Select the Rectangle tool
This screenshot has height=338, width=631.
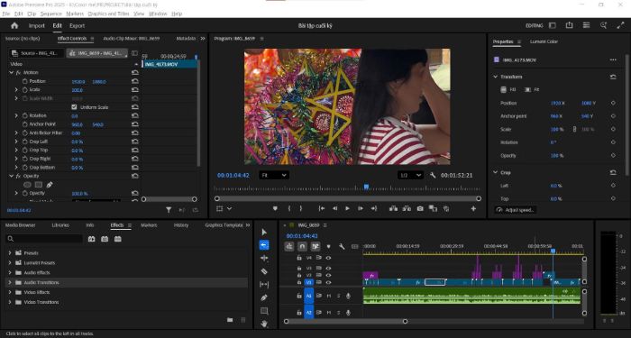(264, 311)
